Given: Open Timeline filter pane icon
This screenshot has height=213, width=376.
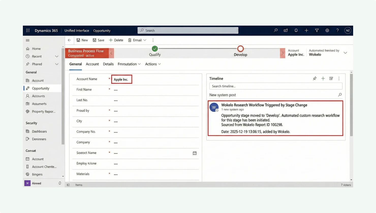Looking at the screenshot, I should (x=331, y=79).
